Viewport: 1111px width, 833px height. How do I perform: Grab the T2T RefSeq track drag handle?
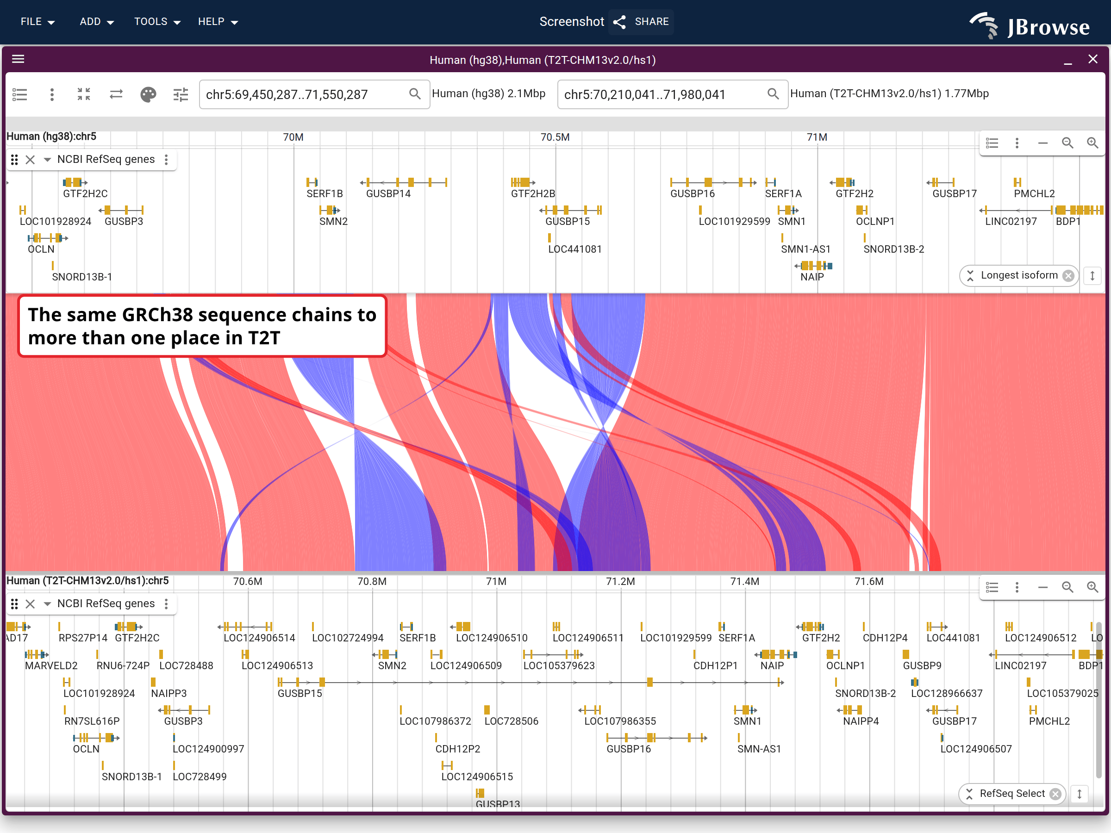tap(14, 603)
